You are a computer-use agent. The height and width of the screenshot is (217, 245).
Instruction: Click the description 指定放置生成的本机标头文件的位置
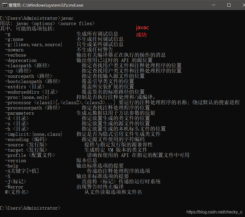(124, 129)
